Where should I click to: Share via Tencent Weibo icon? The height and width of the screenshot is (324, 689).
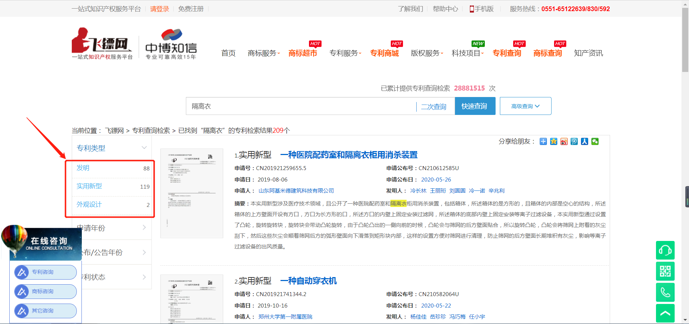tap(574, 141)
